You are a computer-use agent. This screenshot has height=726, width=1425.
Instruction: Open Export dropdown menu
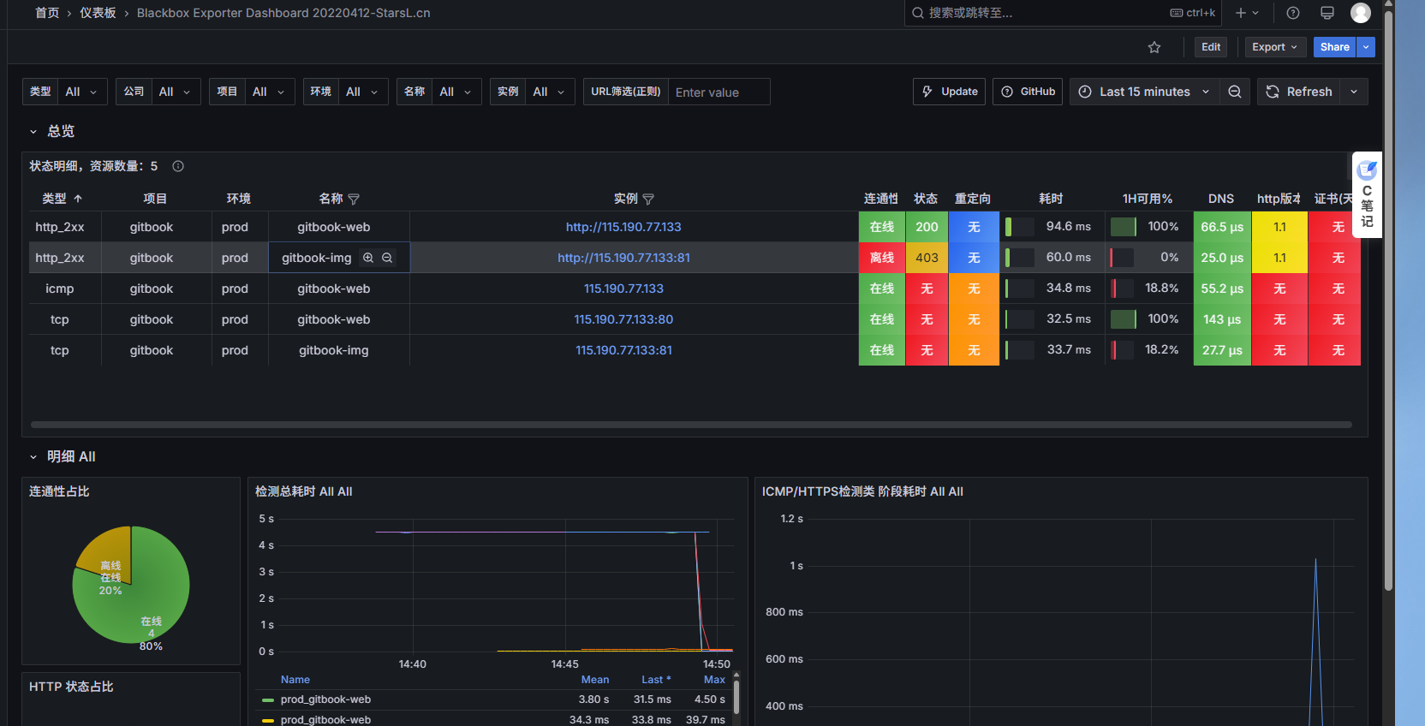point(1274,47)
